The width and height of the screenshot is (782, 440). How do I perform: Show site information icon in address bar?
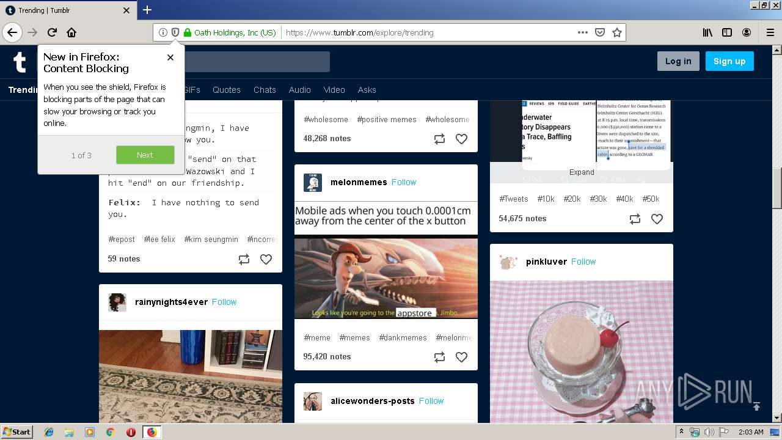pyautogui.click(x=163, y=32)
